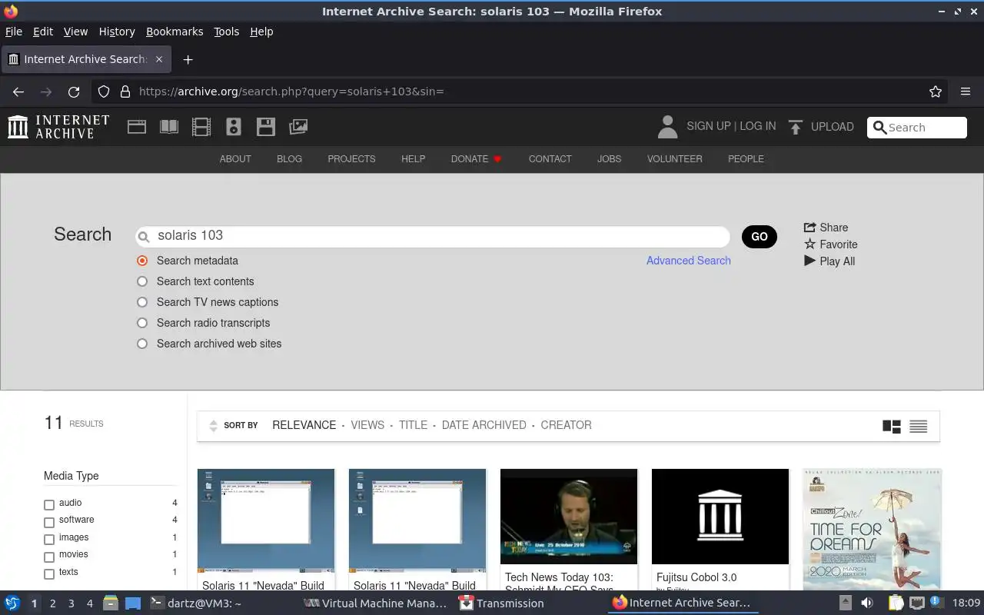Switch to list view of results
Image resolution: width=984 pixels, height=615 pixels.
(x=919, y=426)
